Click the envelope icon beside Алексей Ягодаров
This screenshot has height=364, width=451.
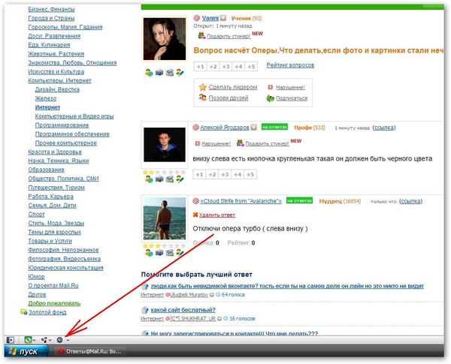254,128
